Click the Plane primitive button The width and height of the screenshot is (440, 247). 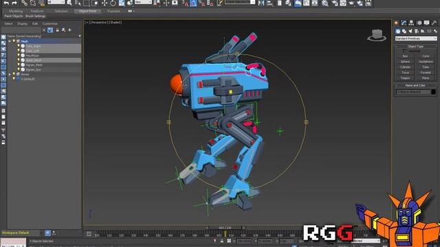[426, 78]
